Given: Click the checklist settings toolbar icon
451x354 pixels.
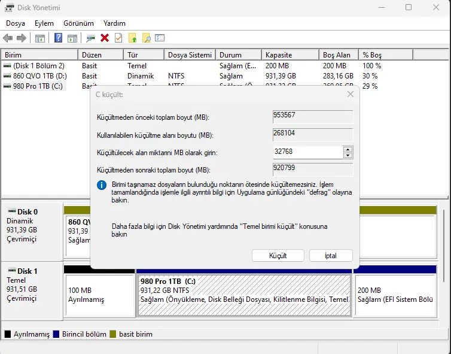Looking at the screenshot, I should tap(160, 38).
